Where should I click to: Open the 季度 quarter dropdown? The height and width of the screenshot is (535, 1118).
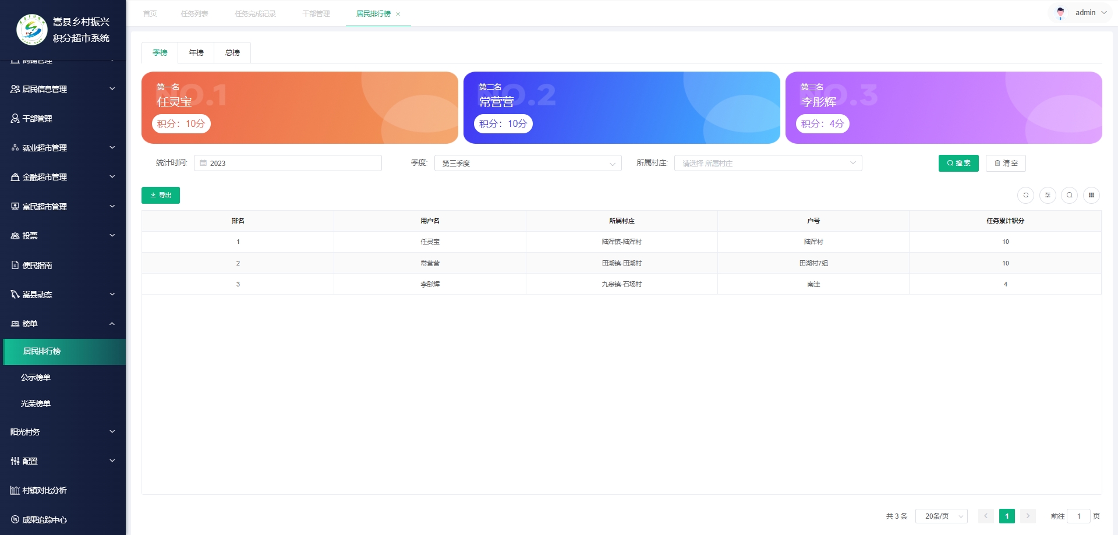528,163
